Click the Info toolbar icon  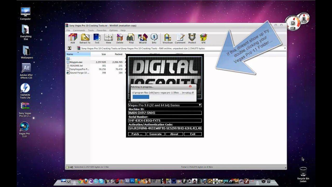click(x=154, y=39)
